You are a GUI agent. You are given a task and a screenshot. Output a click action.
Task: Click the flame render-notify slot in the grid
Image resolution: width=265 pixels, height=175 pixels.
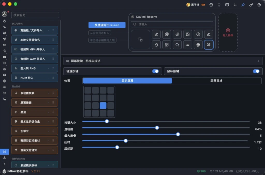coord(156,45)
